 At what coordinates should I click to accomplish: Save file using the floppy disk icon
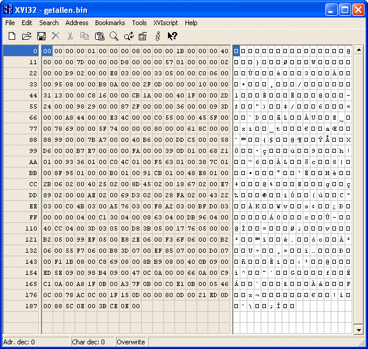coord(41,36)
